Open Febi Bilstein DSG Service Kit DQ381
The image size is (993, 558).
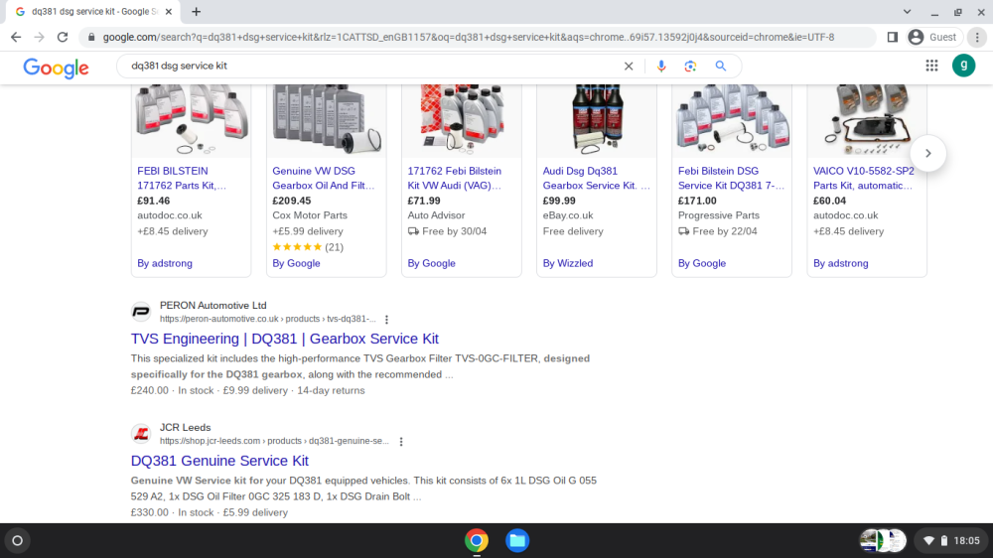[x=731, y=178]
